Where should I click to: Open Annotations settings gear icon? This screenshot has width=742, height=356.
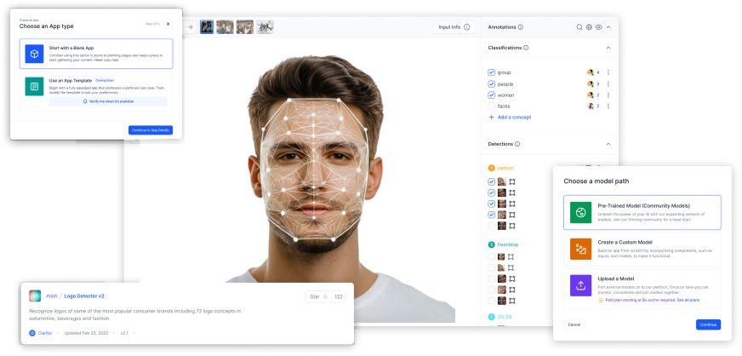click(589, 27)
